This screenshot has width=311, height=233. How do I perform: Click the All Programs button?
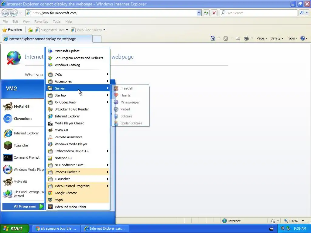(x=23, y=206)
